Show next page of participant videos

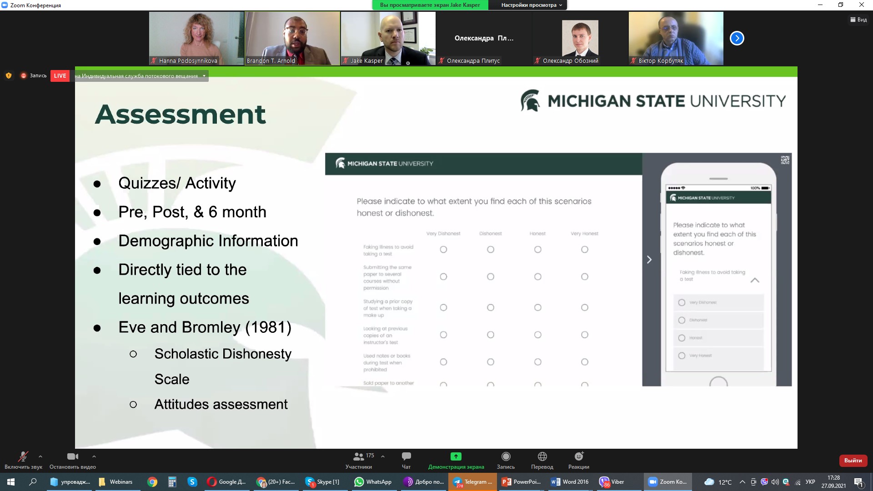(737, 38)
